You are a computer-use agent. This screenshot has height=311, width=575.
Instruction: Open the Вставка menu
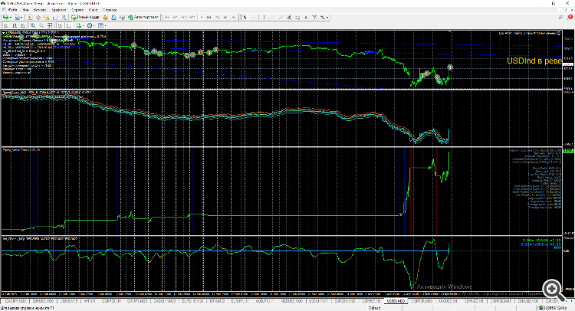[40, 10]
